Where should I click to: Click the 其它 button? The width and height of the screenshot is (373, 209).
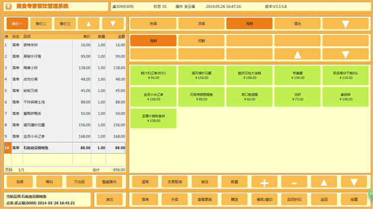109,200
